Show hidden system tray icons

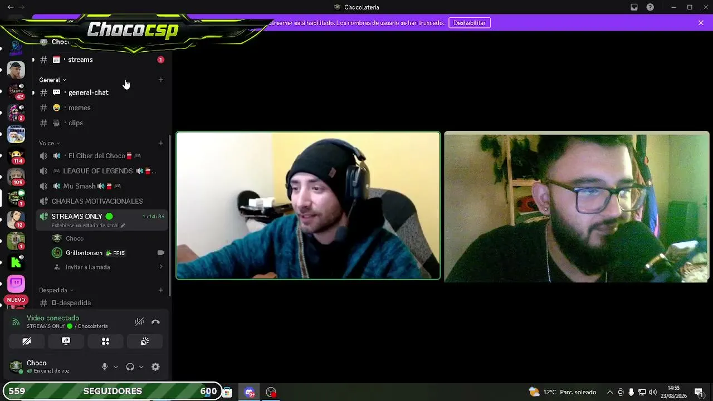click(x=610, y=392)
